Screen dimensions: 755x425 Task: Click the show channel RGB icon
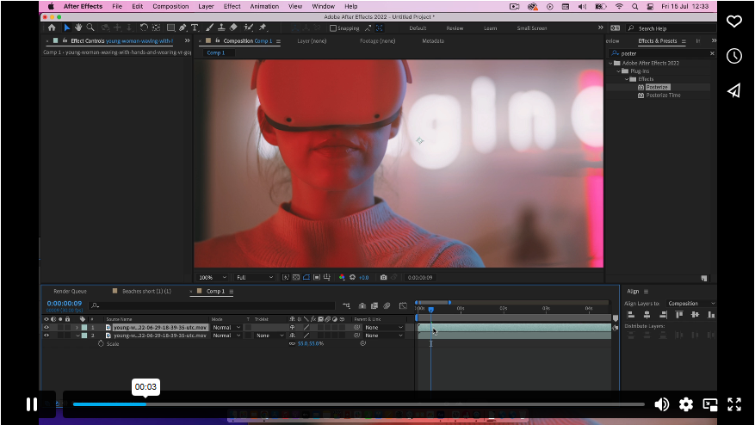[342, 277]
